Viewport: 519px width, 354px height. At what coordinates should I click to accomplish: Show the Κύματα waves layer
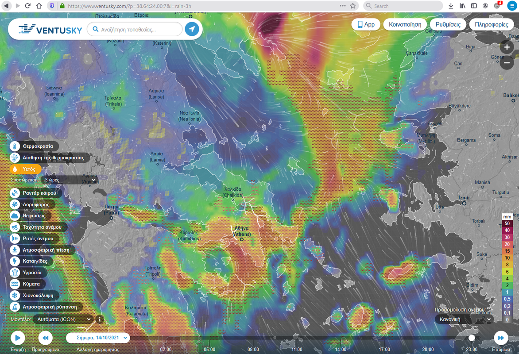pos(28,284)
